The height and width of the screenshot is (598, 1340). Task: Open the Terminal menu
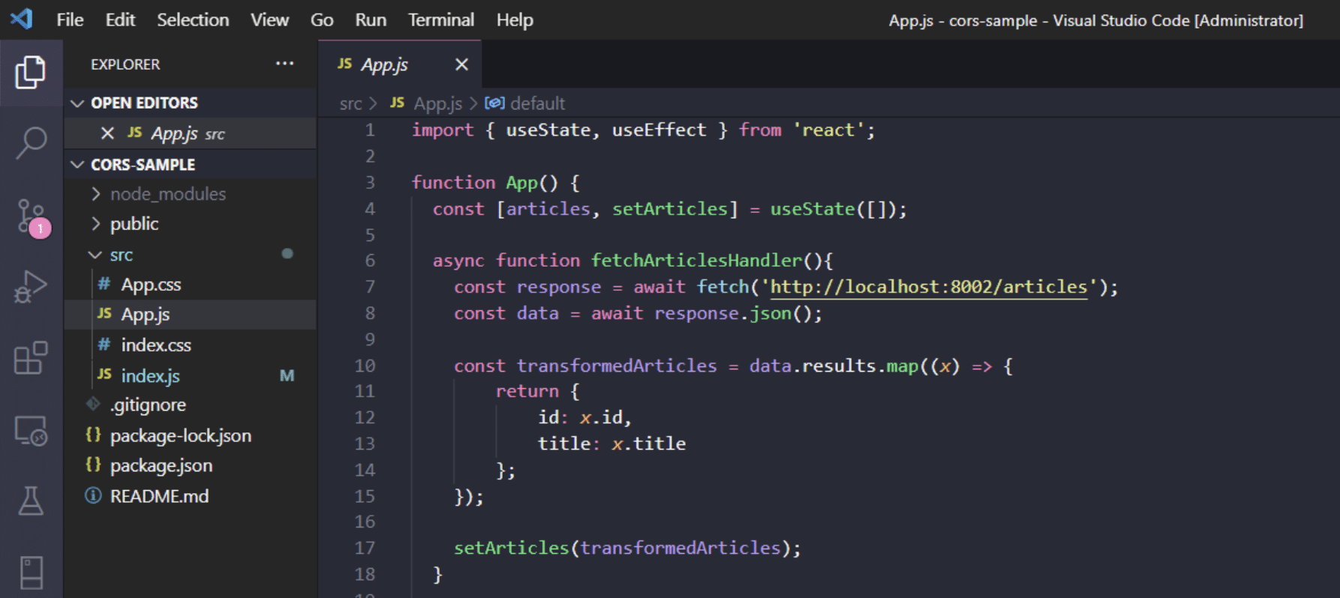[x=441, y=19]
